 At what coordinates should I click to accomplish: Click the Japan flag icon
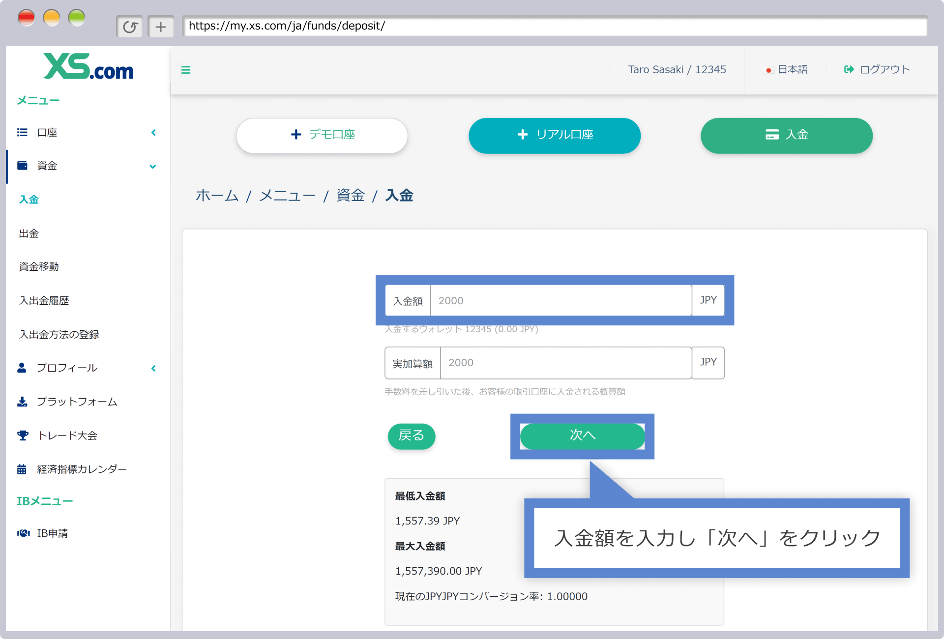768,70
